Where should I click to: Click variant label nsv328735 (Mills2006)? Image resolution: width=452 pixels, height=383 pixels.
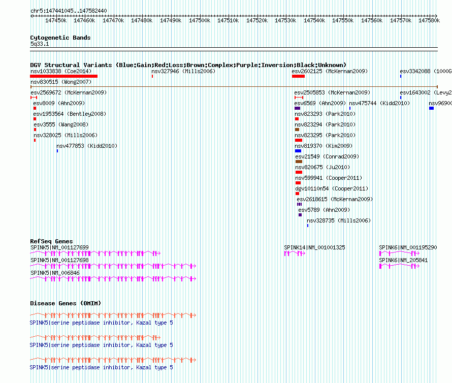click(x=339, y=220)
